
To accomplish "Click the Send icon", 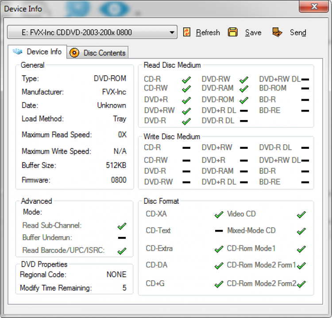I will coord(277,32).
